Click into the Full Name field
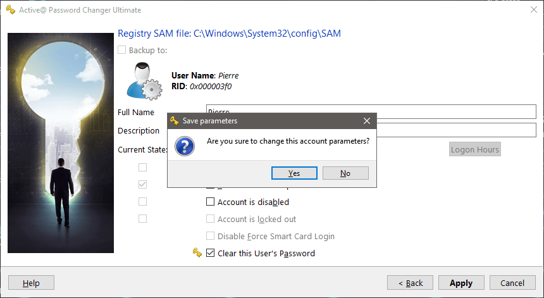This screenshot has height=298, width=544. [371, 112]
